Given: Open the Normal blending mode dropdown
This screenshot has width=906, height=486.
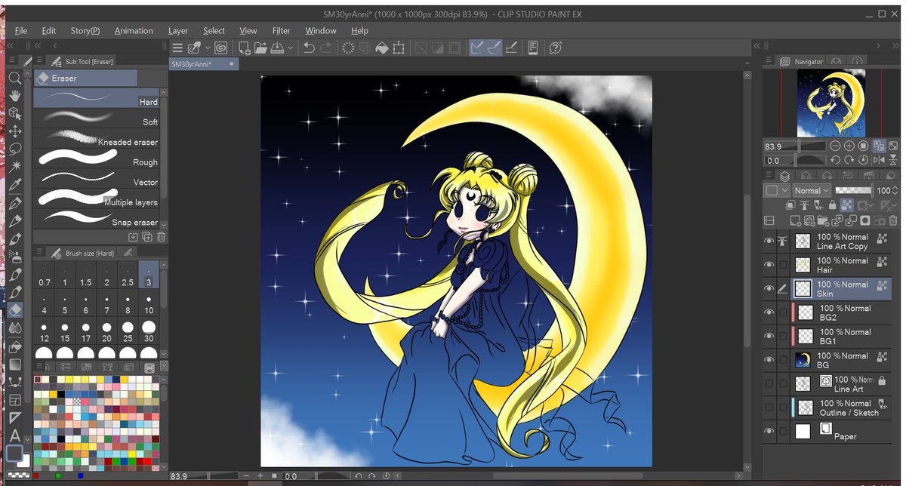Looking at the screenshot, I should point(812,191).
